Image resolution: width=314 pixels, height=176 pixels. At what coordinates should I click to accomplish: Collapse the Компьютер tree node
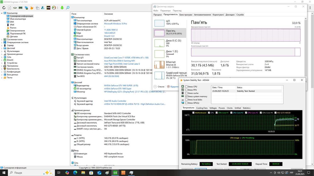point(2,13)
